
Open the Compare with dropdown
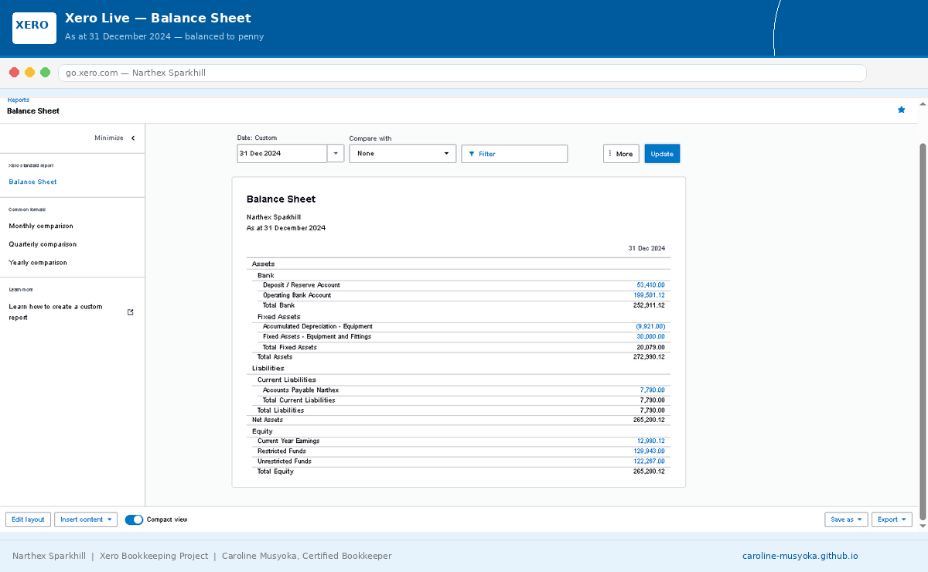pyautogui.click(x=403, y=154)
